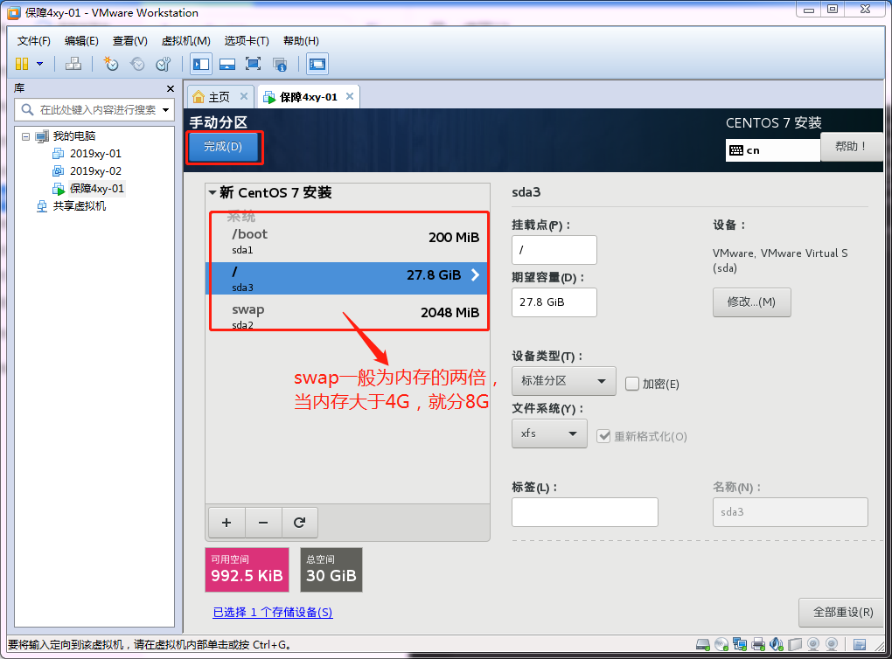Click the 全部重设(R) button
The width and height of the screenshot is (892, 659).
(x=842, y=613)
